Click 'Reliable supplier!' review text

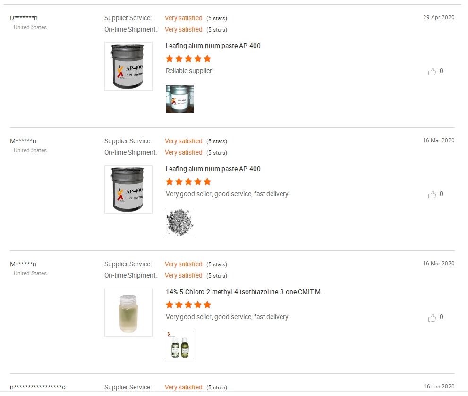(190, 71)
